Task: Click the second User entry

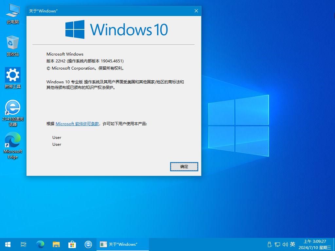Action: point(57,144)
